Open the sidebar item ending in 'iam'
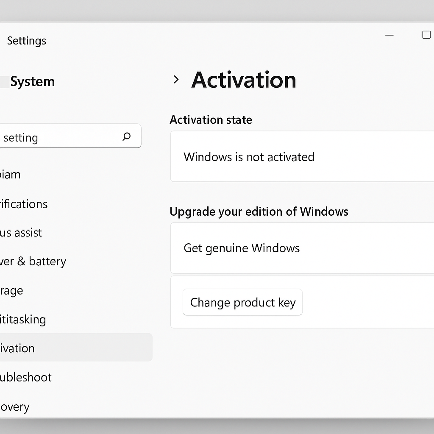 [10, 175]
